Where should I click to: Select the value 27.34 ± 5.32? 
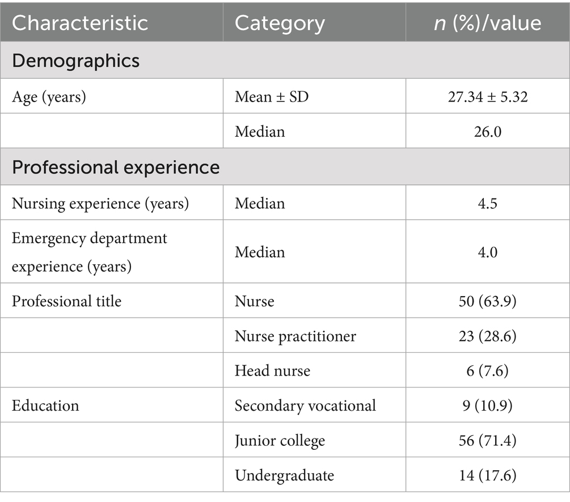487,97
